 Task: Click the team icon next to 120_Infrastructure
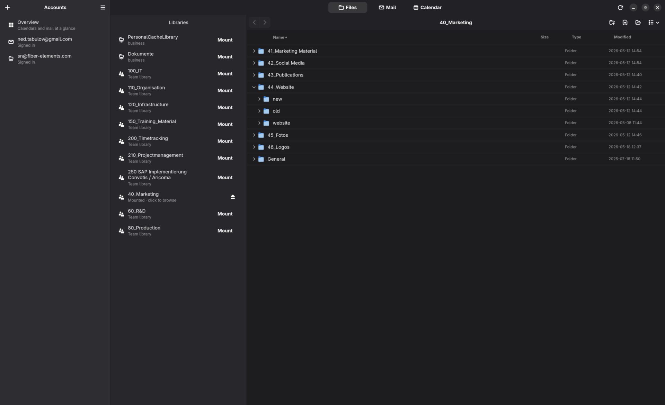121,108
